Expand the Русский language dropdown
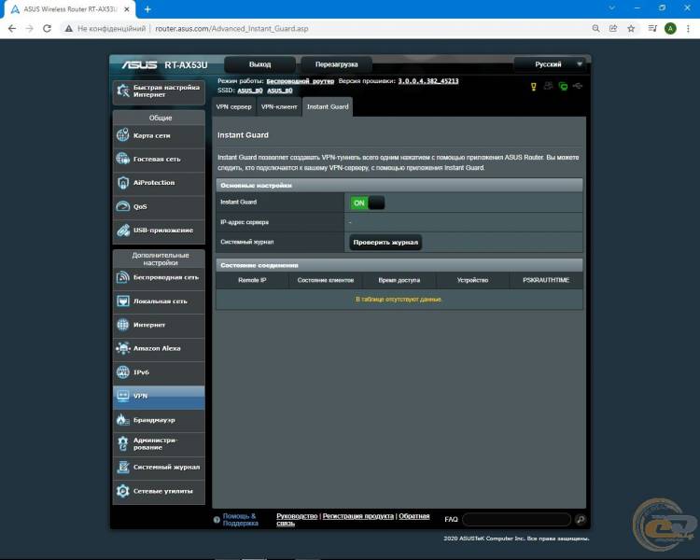This screenshot has width=700, height=560. tap(549, 64)
